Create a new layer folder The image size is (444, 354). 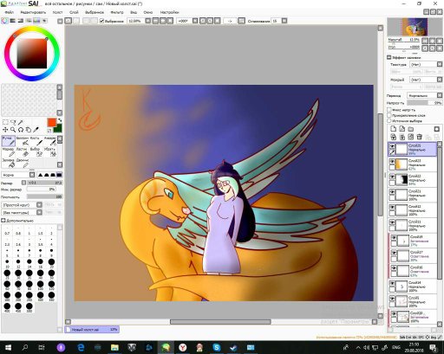point(411,129)
